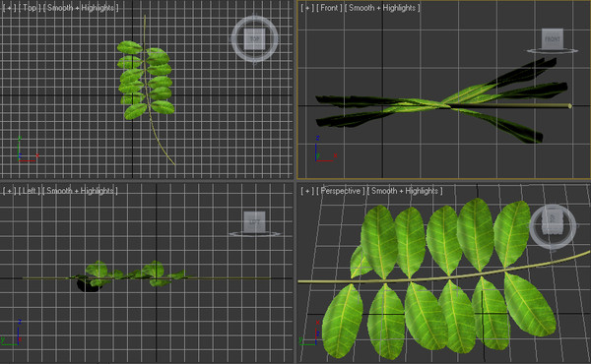Open the [+] menu in Top viewport
This screenshot has height=364, width=591.
coord(9,8)
